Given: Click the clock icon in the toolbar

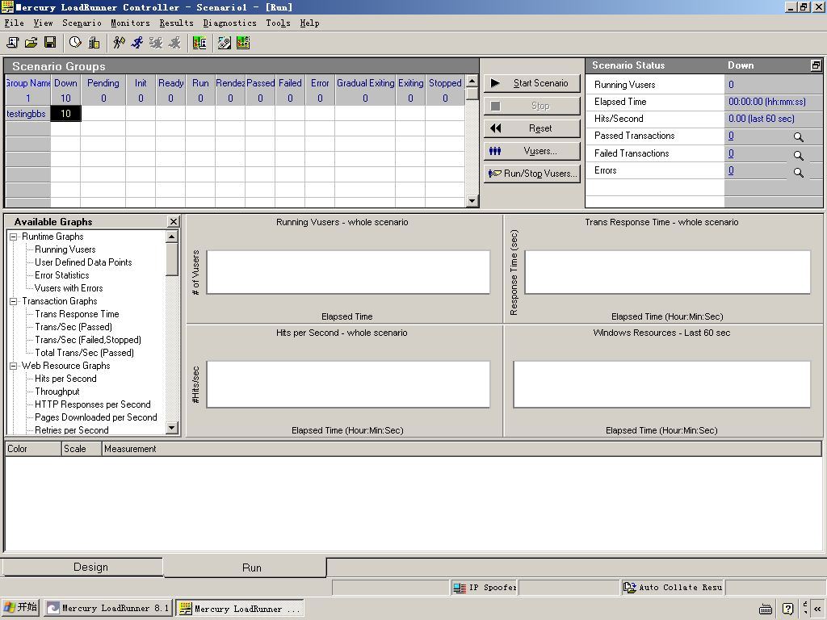Looking at the screenshot, I should pyautogui.click(x=75, y=43).
